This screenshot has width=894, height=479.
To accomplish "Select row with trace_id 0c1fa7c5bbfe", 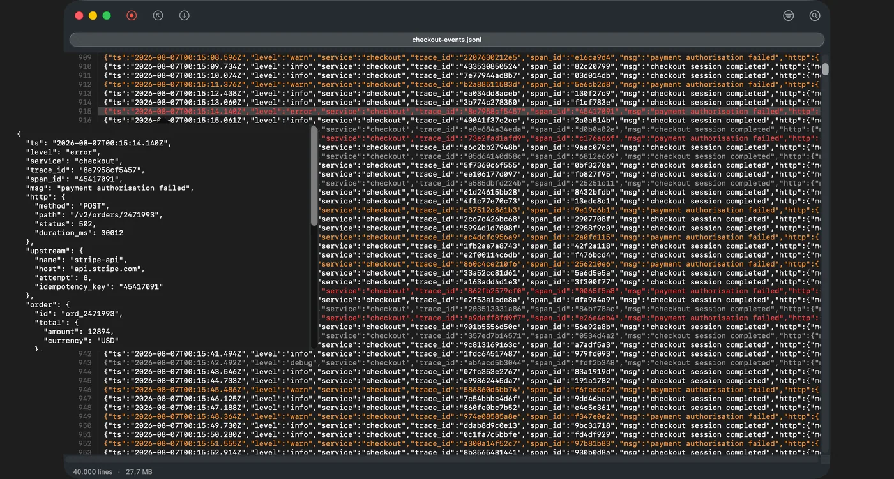I will pyautogui.click(x=460, y=434).
